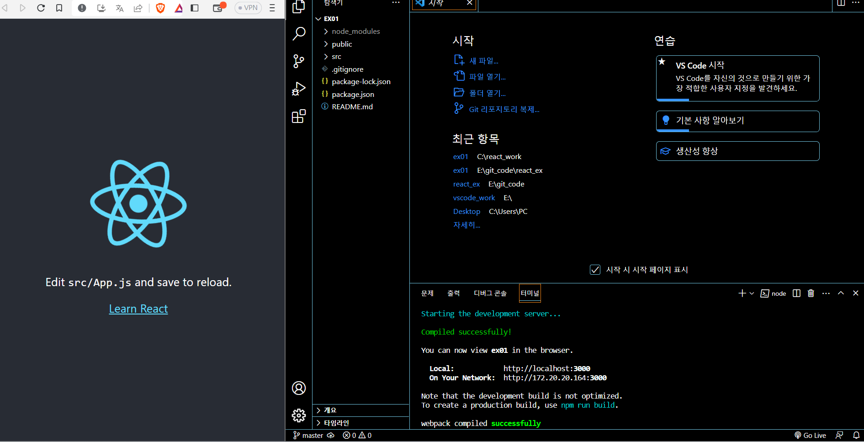This screenshot has width=864, height=442.
Task: Click the master branch indicator
Action: 308,435
